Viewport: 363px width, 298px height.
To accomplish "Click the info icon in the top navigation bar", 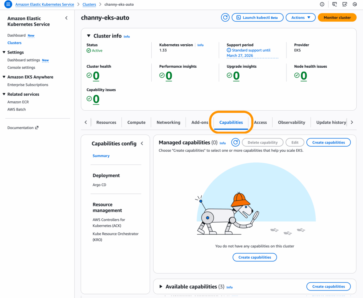I will tap(322, 4).
